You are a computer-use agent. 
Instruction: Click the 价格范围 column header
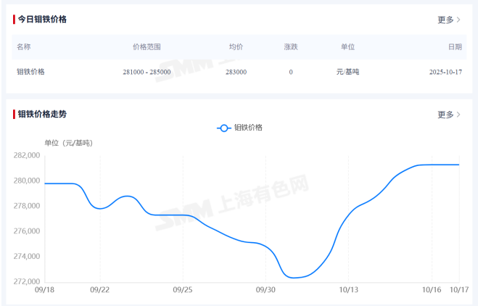[147, 46]
